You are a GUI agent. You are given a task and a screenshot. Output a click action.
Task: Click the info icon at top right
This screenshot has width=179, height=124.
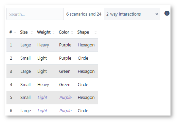(x=167, y=13)
